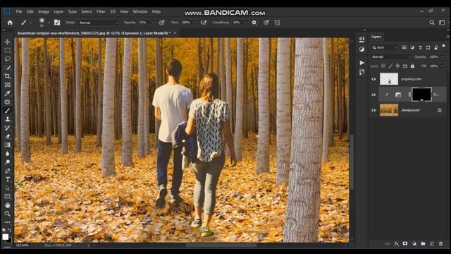Open the layer Kind filter dropdown

click(385, 47)
